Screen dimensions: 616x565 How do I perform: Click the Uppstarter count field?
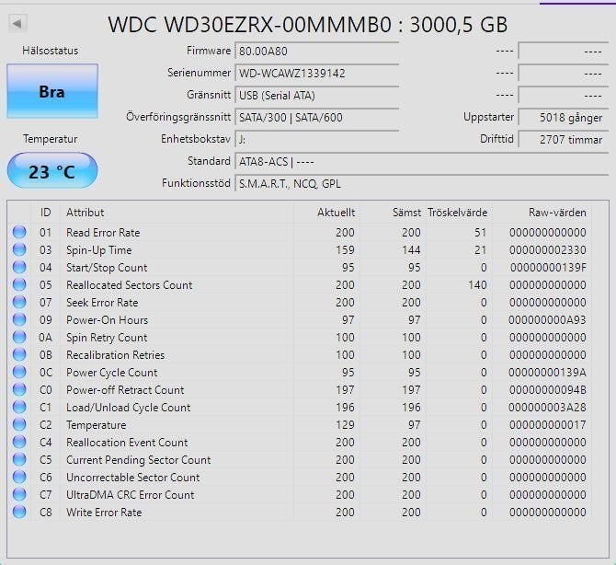pos(564,117)
